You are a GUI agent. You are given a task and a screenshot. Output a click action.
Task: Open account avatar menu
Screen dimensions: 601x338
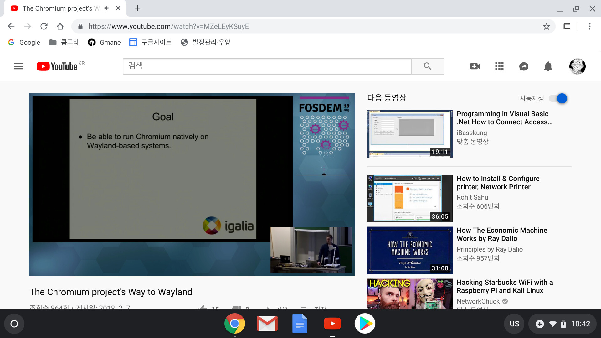[x=577, y=66]
